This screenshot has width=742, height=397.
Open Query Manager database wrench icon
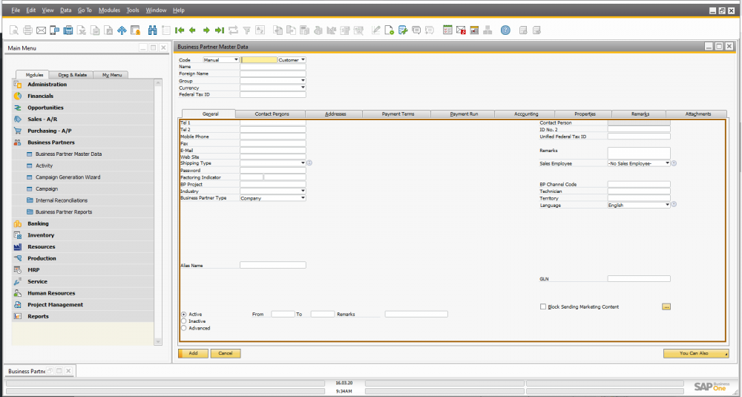coord(403,30)
